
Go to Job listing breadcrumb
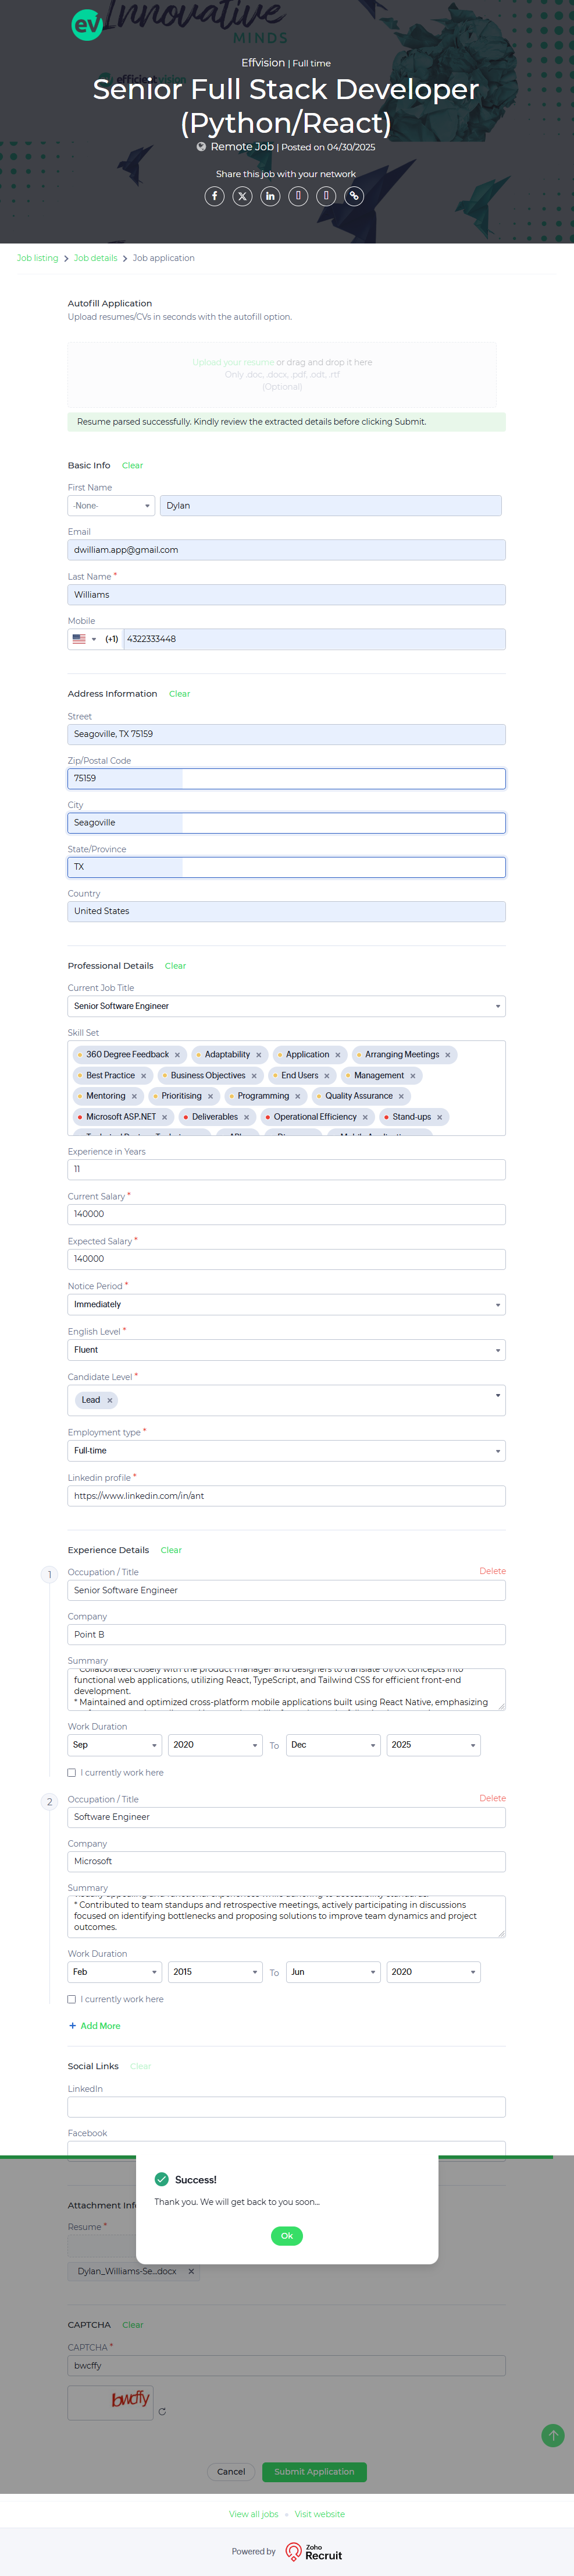click(x=38, y=258)
